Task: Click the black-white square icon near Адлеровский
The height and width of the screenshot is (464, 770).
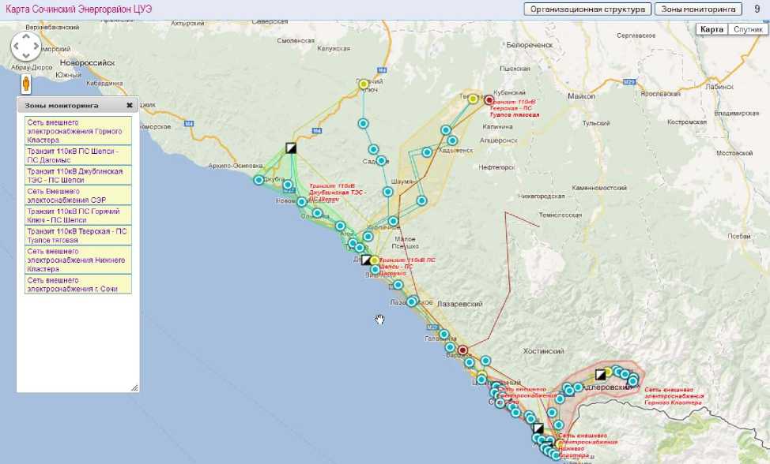Action: point(601,374)
